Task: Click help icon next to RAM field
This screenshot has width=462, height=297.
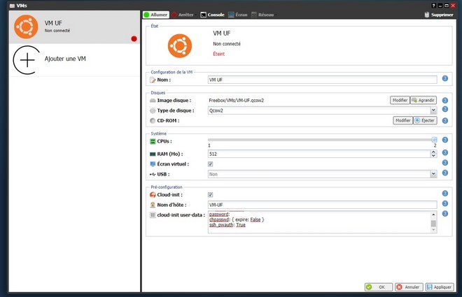Action: click(445, 154)
